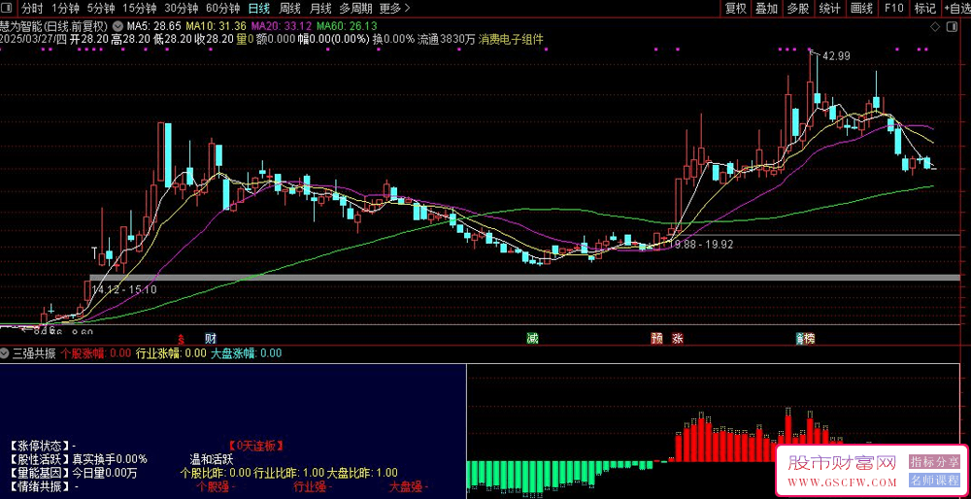Select the 1分钟 period tab
Viewport: 971px width, 499px height.
tap(66, 9)
